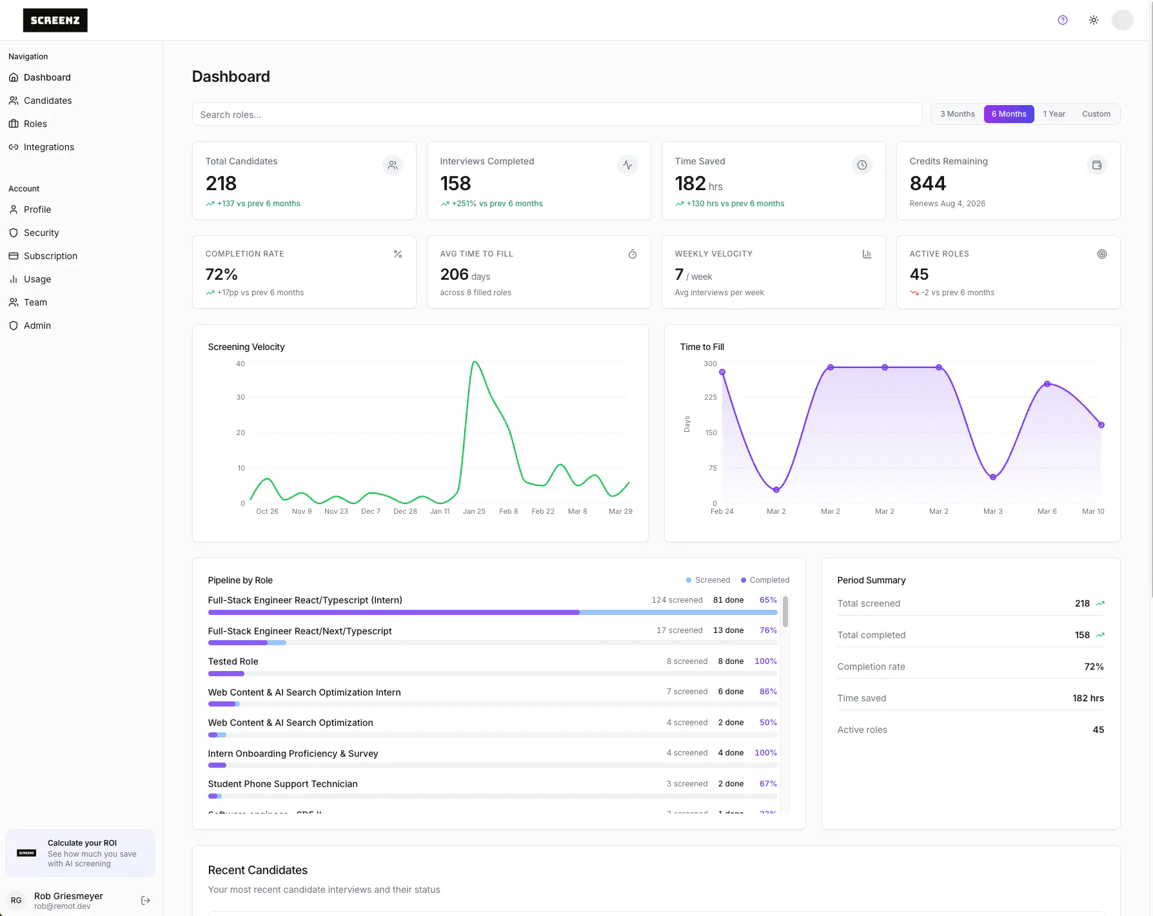Click the Total screened 218 summary row
Viewport: 1153px width, 916px height.
point(971,603)
